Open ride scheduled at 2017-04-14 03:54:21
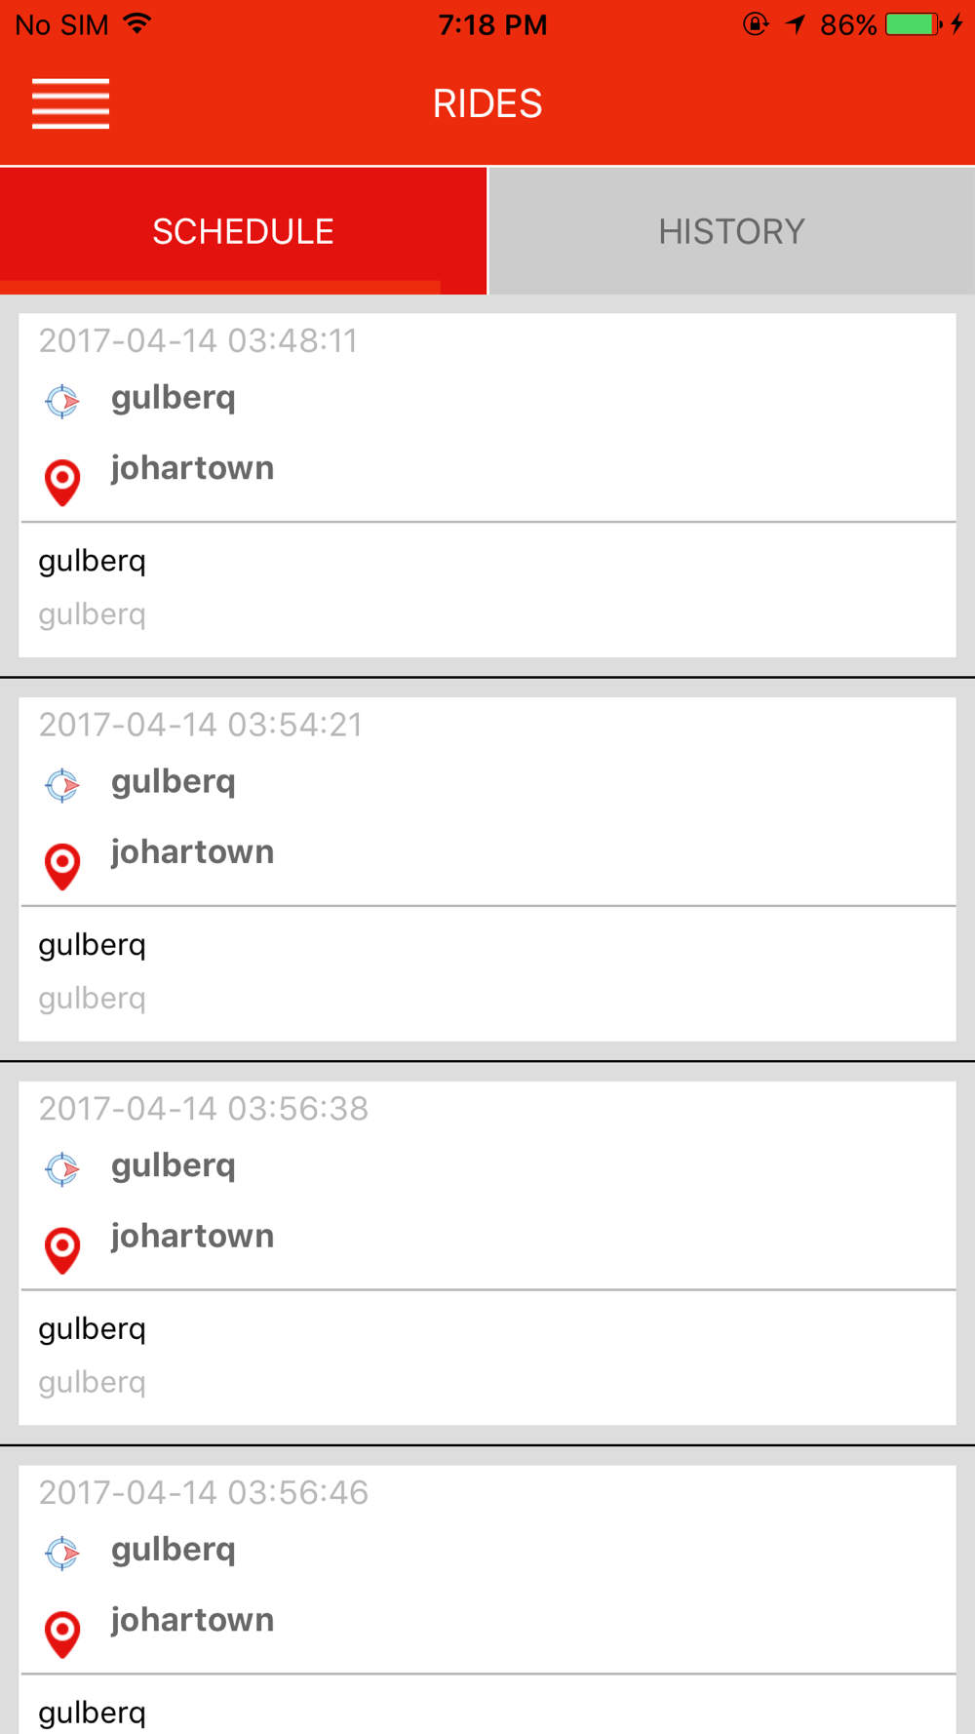Screen dimensions: 975x1734 [x=487, y=870]
